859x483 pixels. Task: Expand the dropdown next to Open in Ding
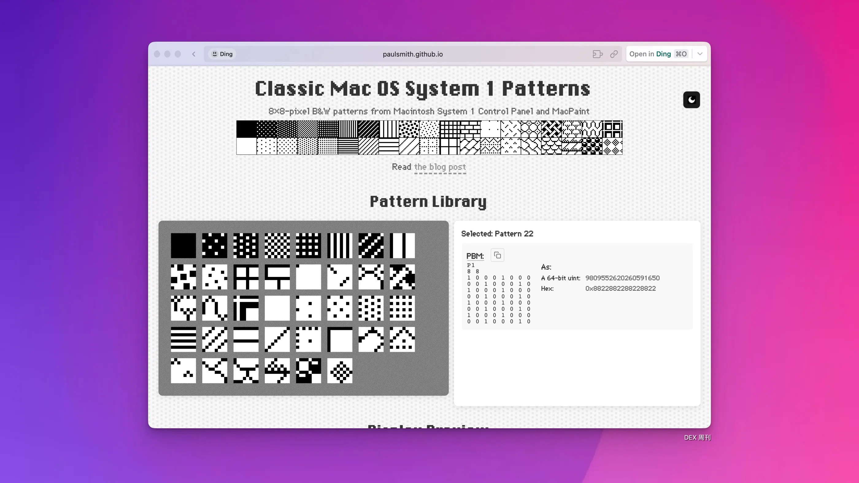(700, 54)
